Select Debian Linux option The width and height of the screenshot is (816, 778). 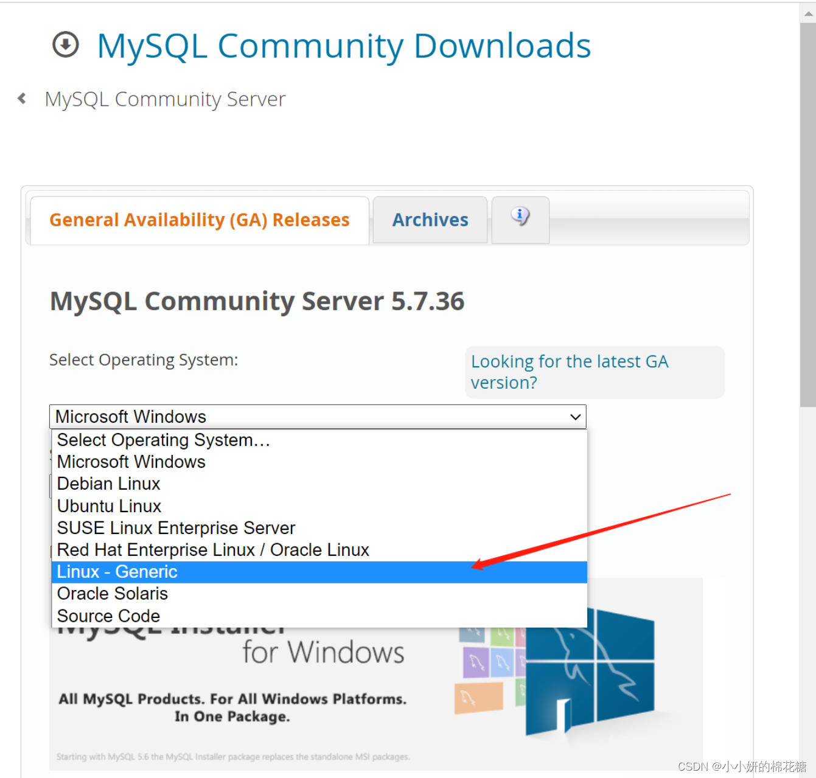319,484
